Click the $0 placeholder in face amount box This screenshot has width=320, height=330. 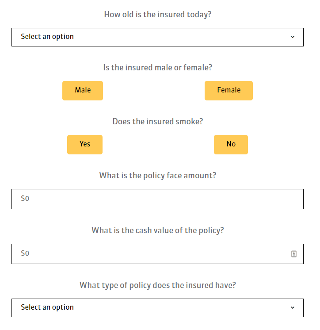click(x=25, y=199)
